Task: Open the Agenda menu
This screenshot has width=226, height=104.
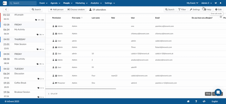Action: pos(55,3)
